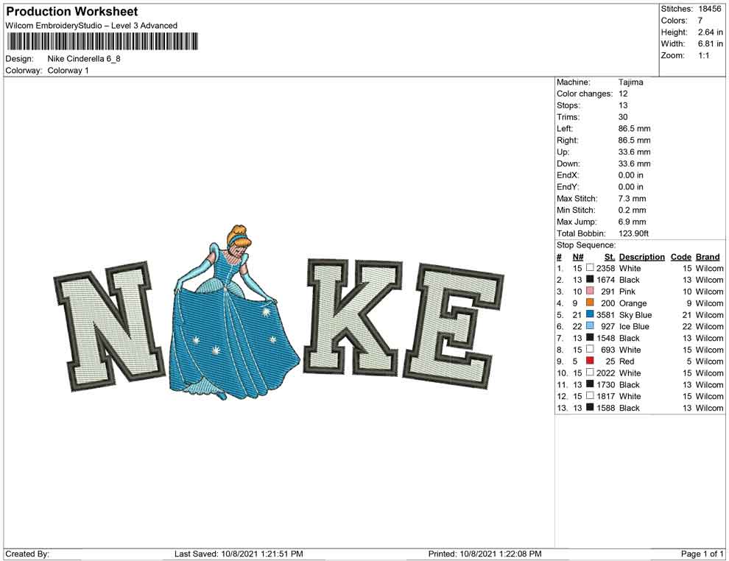
Task: Click the Left value '86.5 mm'
Action: point(634,128)
